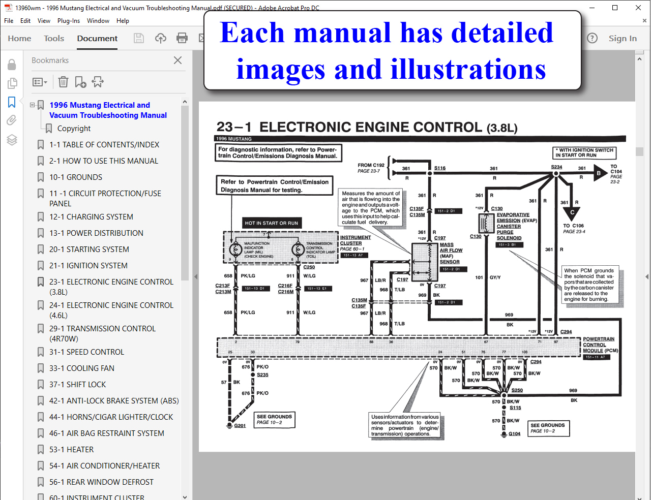The height and width of the screenshot is (500, 651).
Task: Open the View menu
Action: 44,21
